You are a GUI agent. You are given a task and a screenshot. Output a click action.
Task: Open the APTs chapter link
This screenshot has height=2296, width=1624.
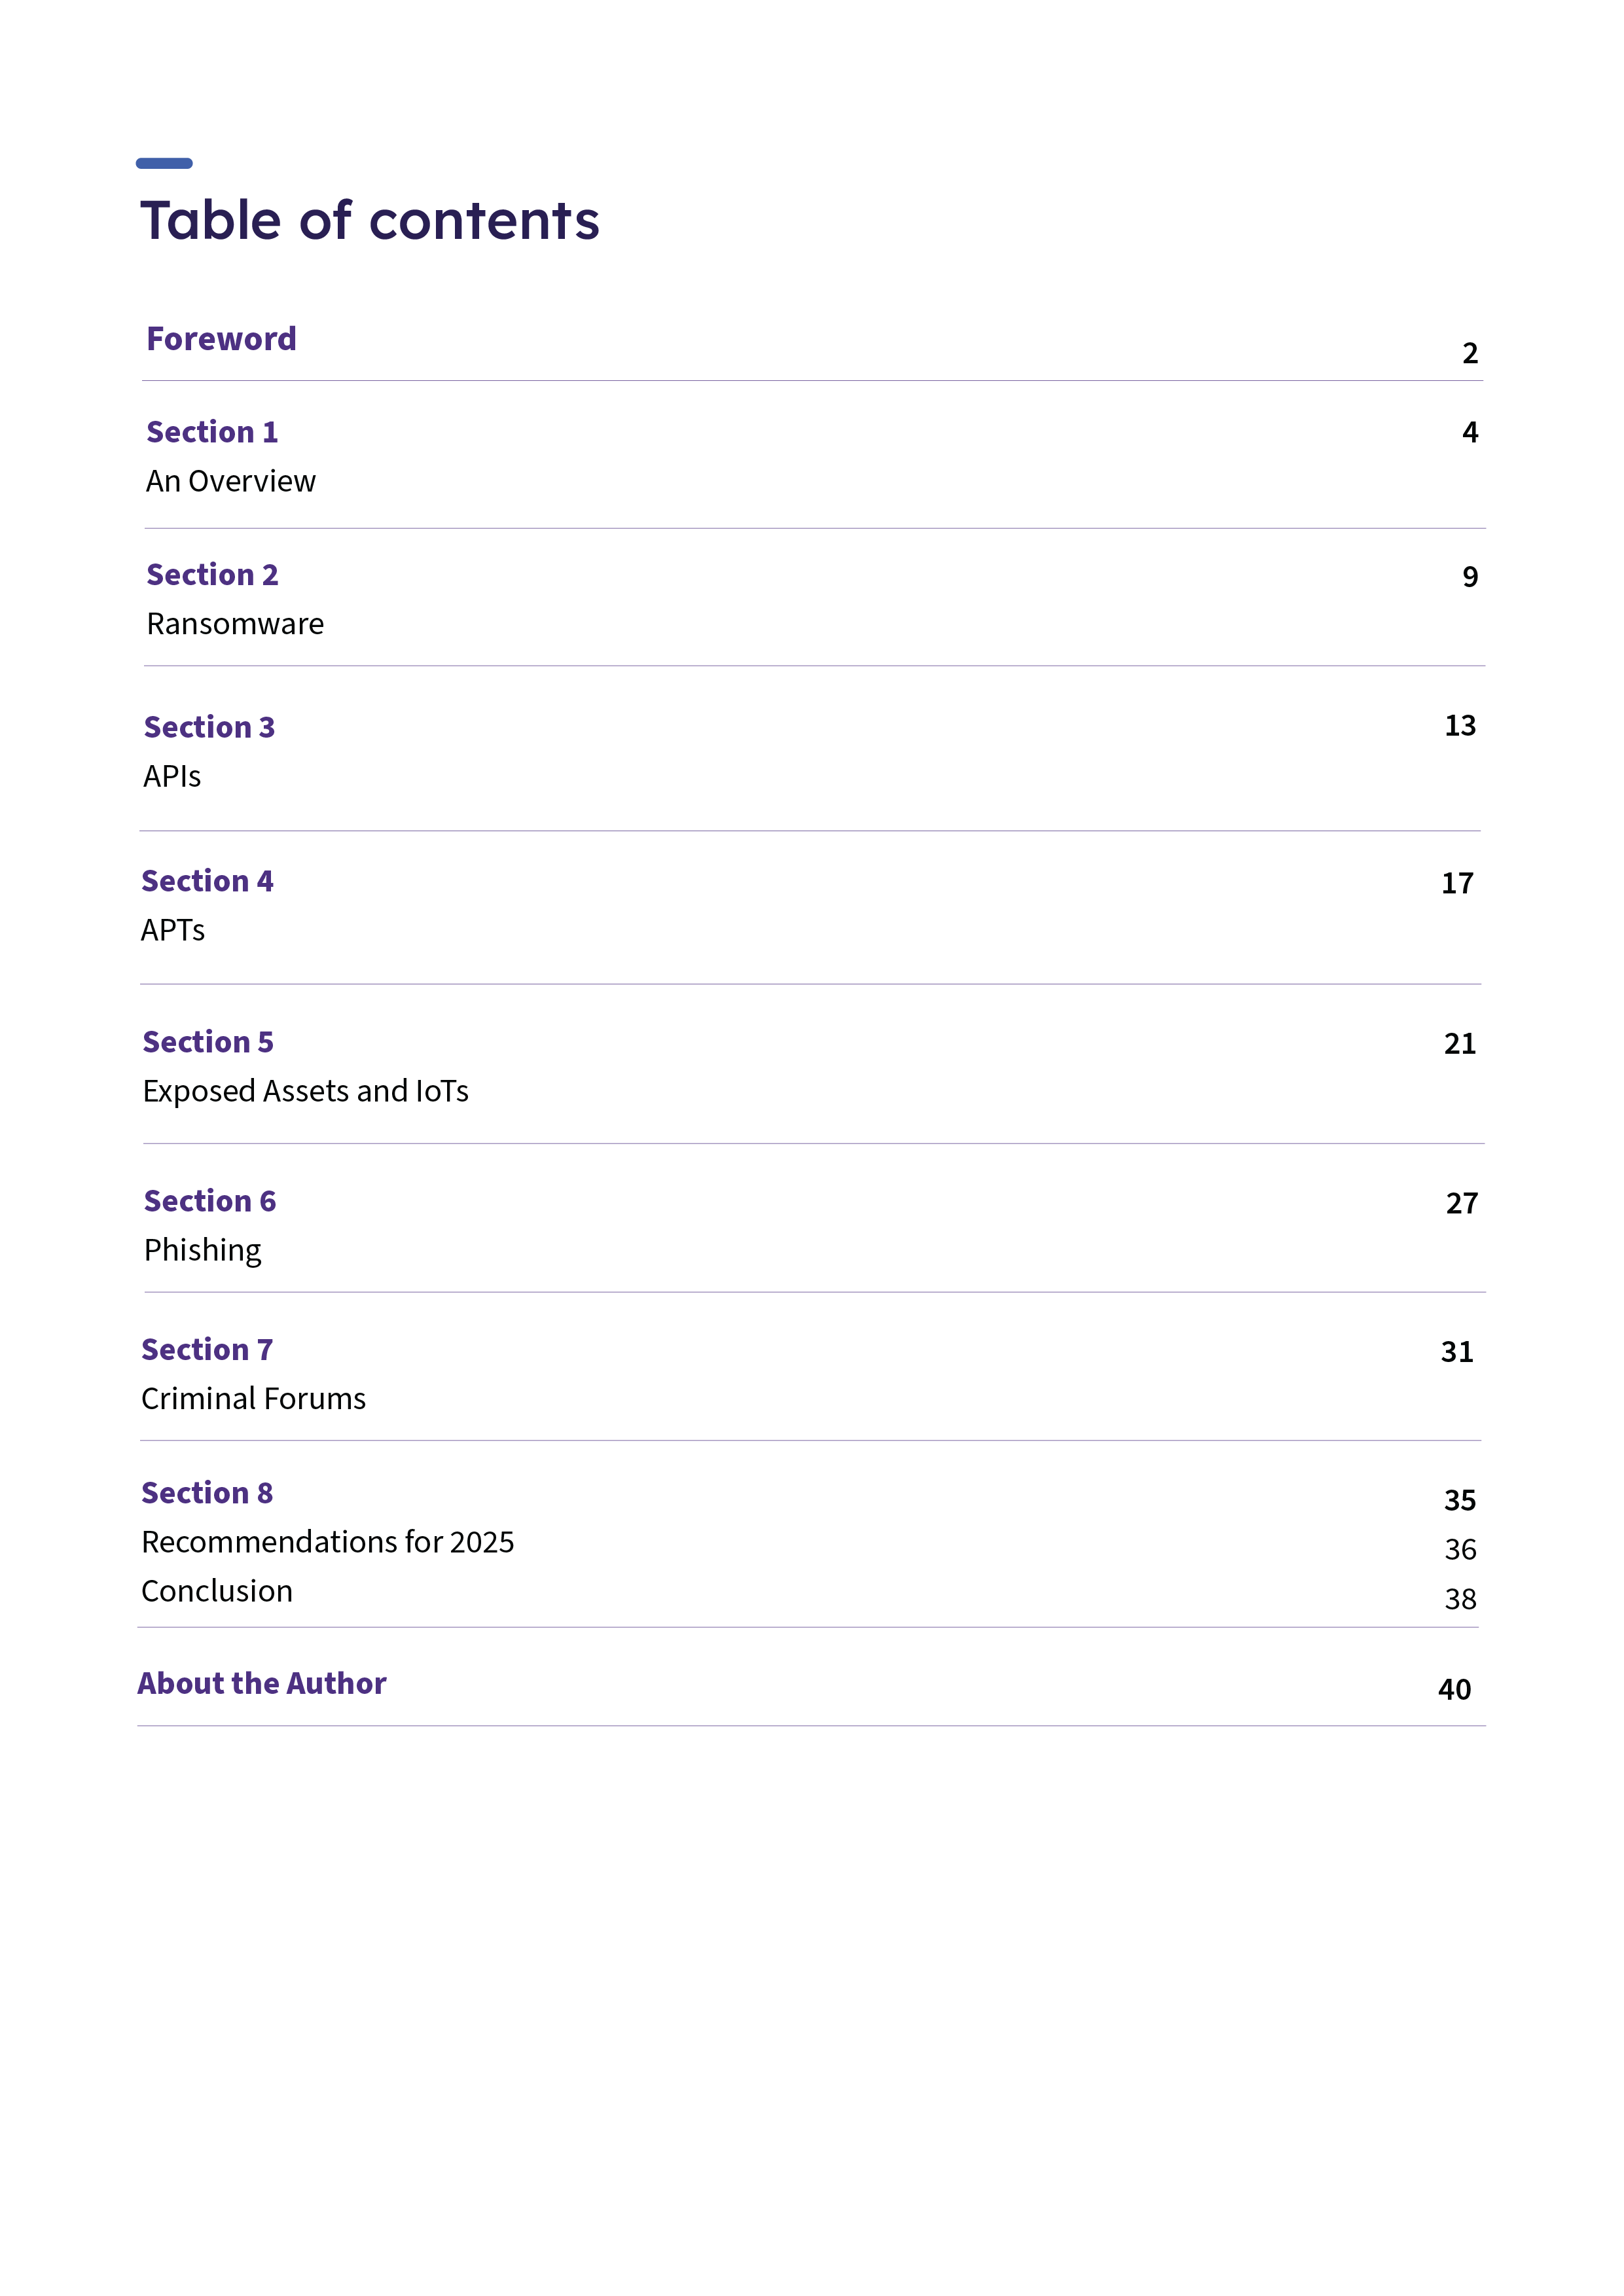point(173,930)
